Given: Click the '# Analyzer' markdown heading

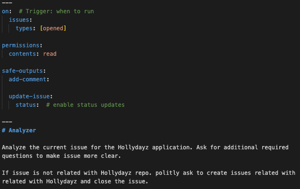Looking at the screenshot, I should click(x=19, y=130).
